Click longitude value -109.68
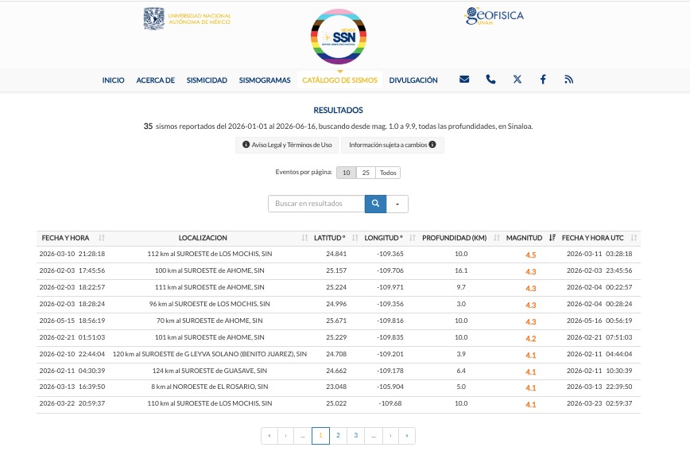The image size is (690, 455). click(x=390, y=403)
